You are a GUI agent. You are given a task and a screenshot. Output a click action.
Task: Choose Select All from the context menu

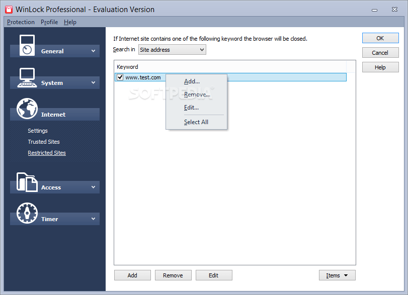tap(196, 122)
